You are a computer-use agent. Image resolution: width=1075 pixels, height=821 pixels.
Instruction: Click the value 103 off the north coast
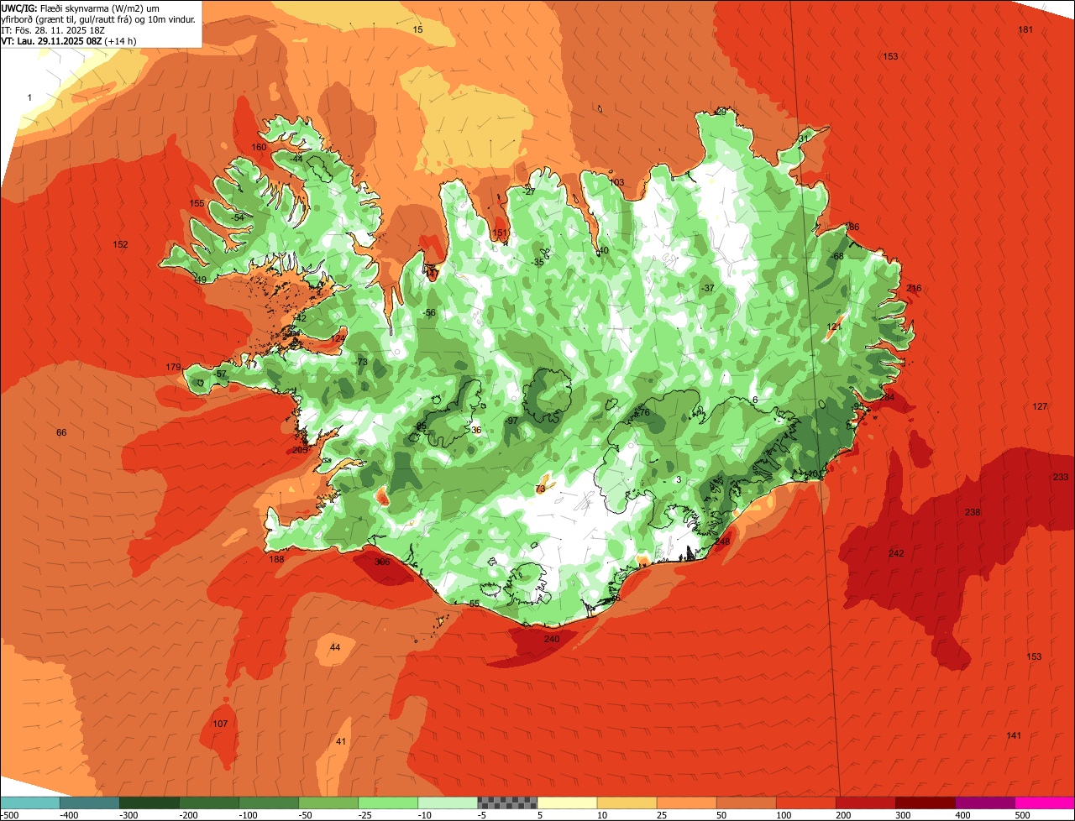pyautogui.click(x=616, y=182)
